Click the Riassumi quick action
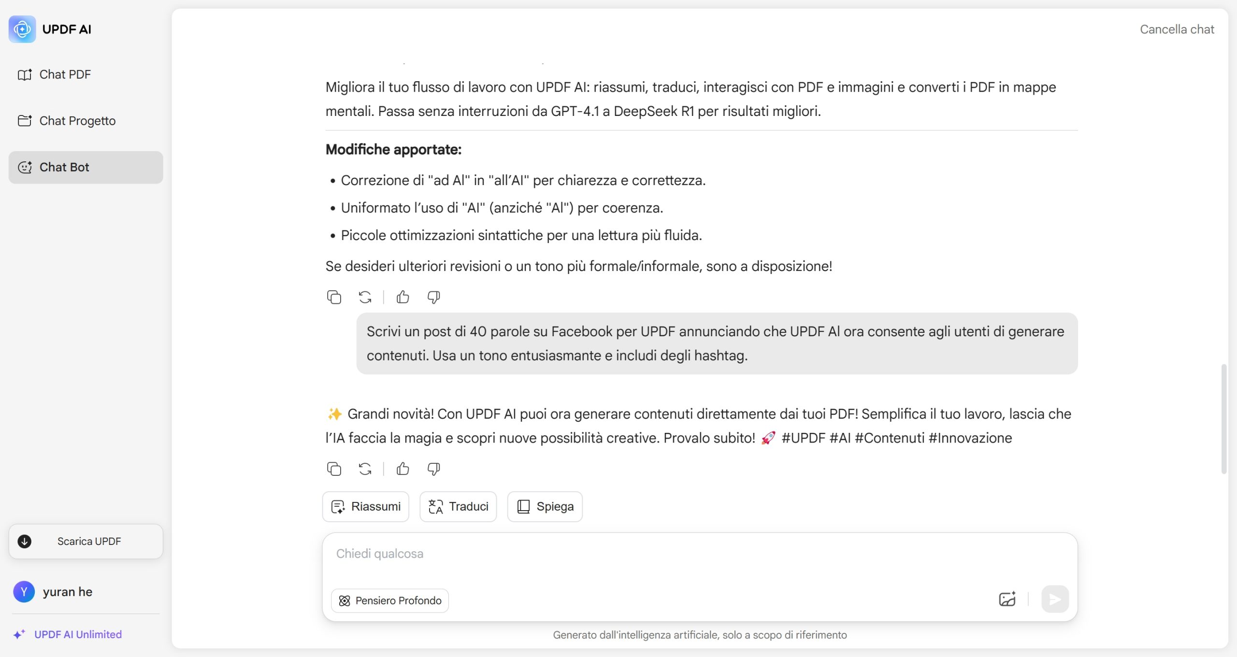 tap(366, 506)
